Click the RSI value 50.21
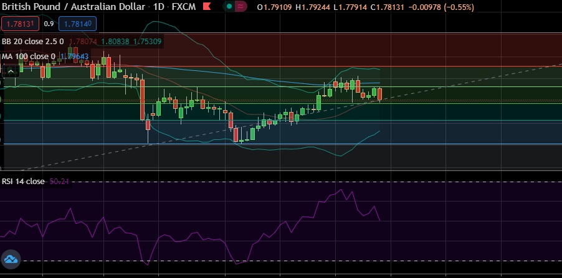Viewport: 562px width, 278px height. [59, 182]
